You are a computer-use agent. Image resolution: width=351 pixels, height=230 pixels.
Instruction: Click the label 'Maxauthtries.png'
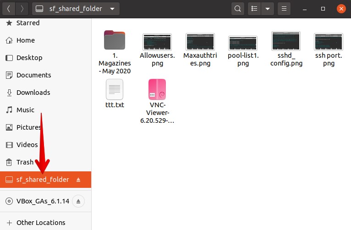[x=200, y=59]
